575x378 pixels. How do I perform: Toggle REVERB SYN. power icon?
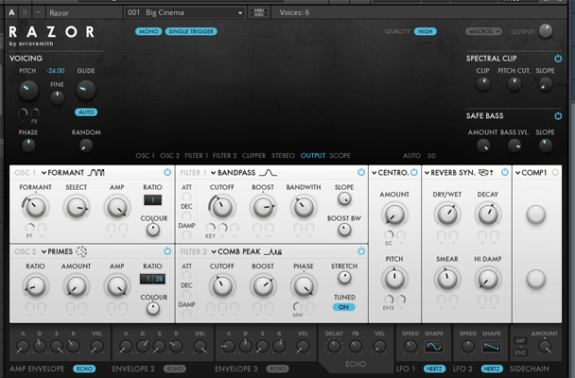pyautogui.click(x=505, y=172)
